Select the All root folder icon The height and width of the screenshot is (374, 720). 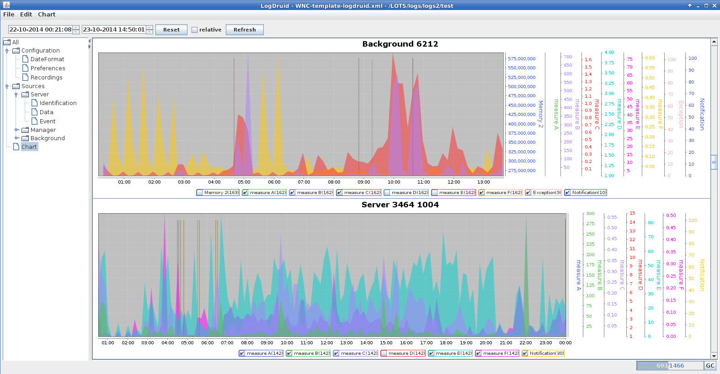point(7,42)
